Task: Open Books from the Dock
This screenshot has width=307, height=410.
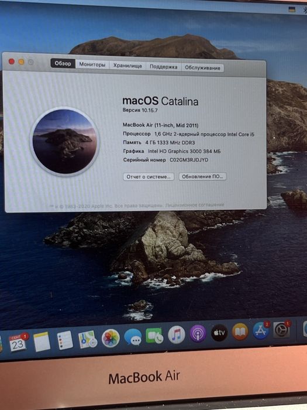Action: [240, 332]
